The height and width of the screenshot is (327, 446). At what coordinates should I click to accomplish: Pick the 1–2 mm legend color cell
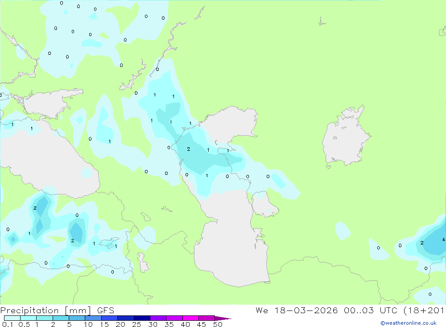(x=45, y=318)
